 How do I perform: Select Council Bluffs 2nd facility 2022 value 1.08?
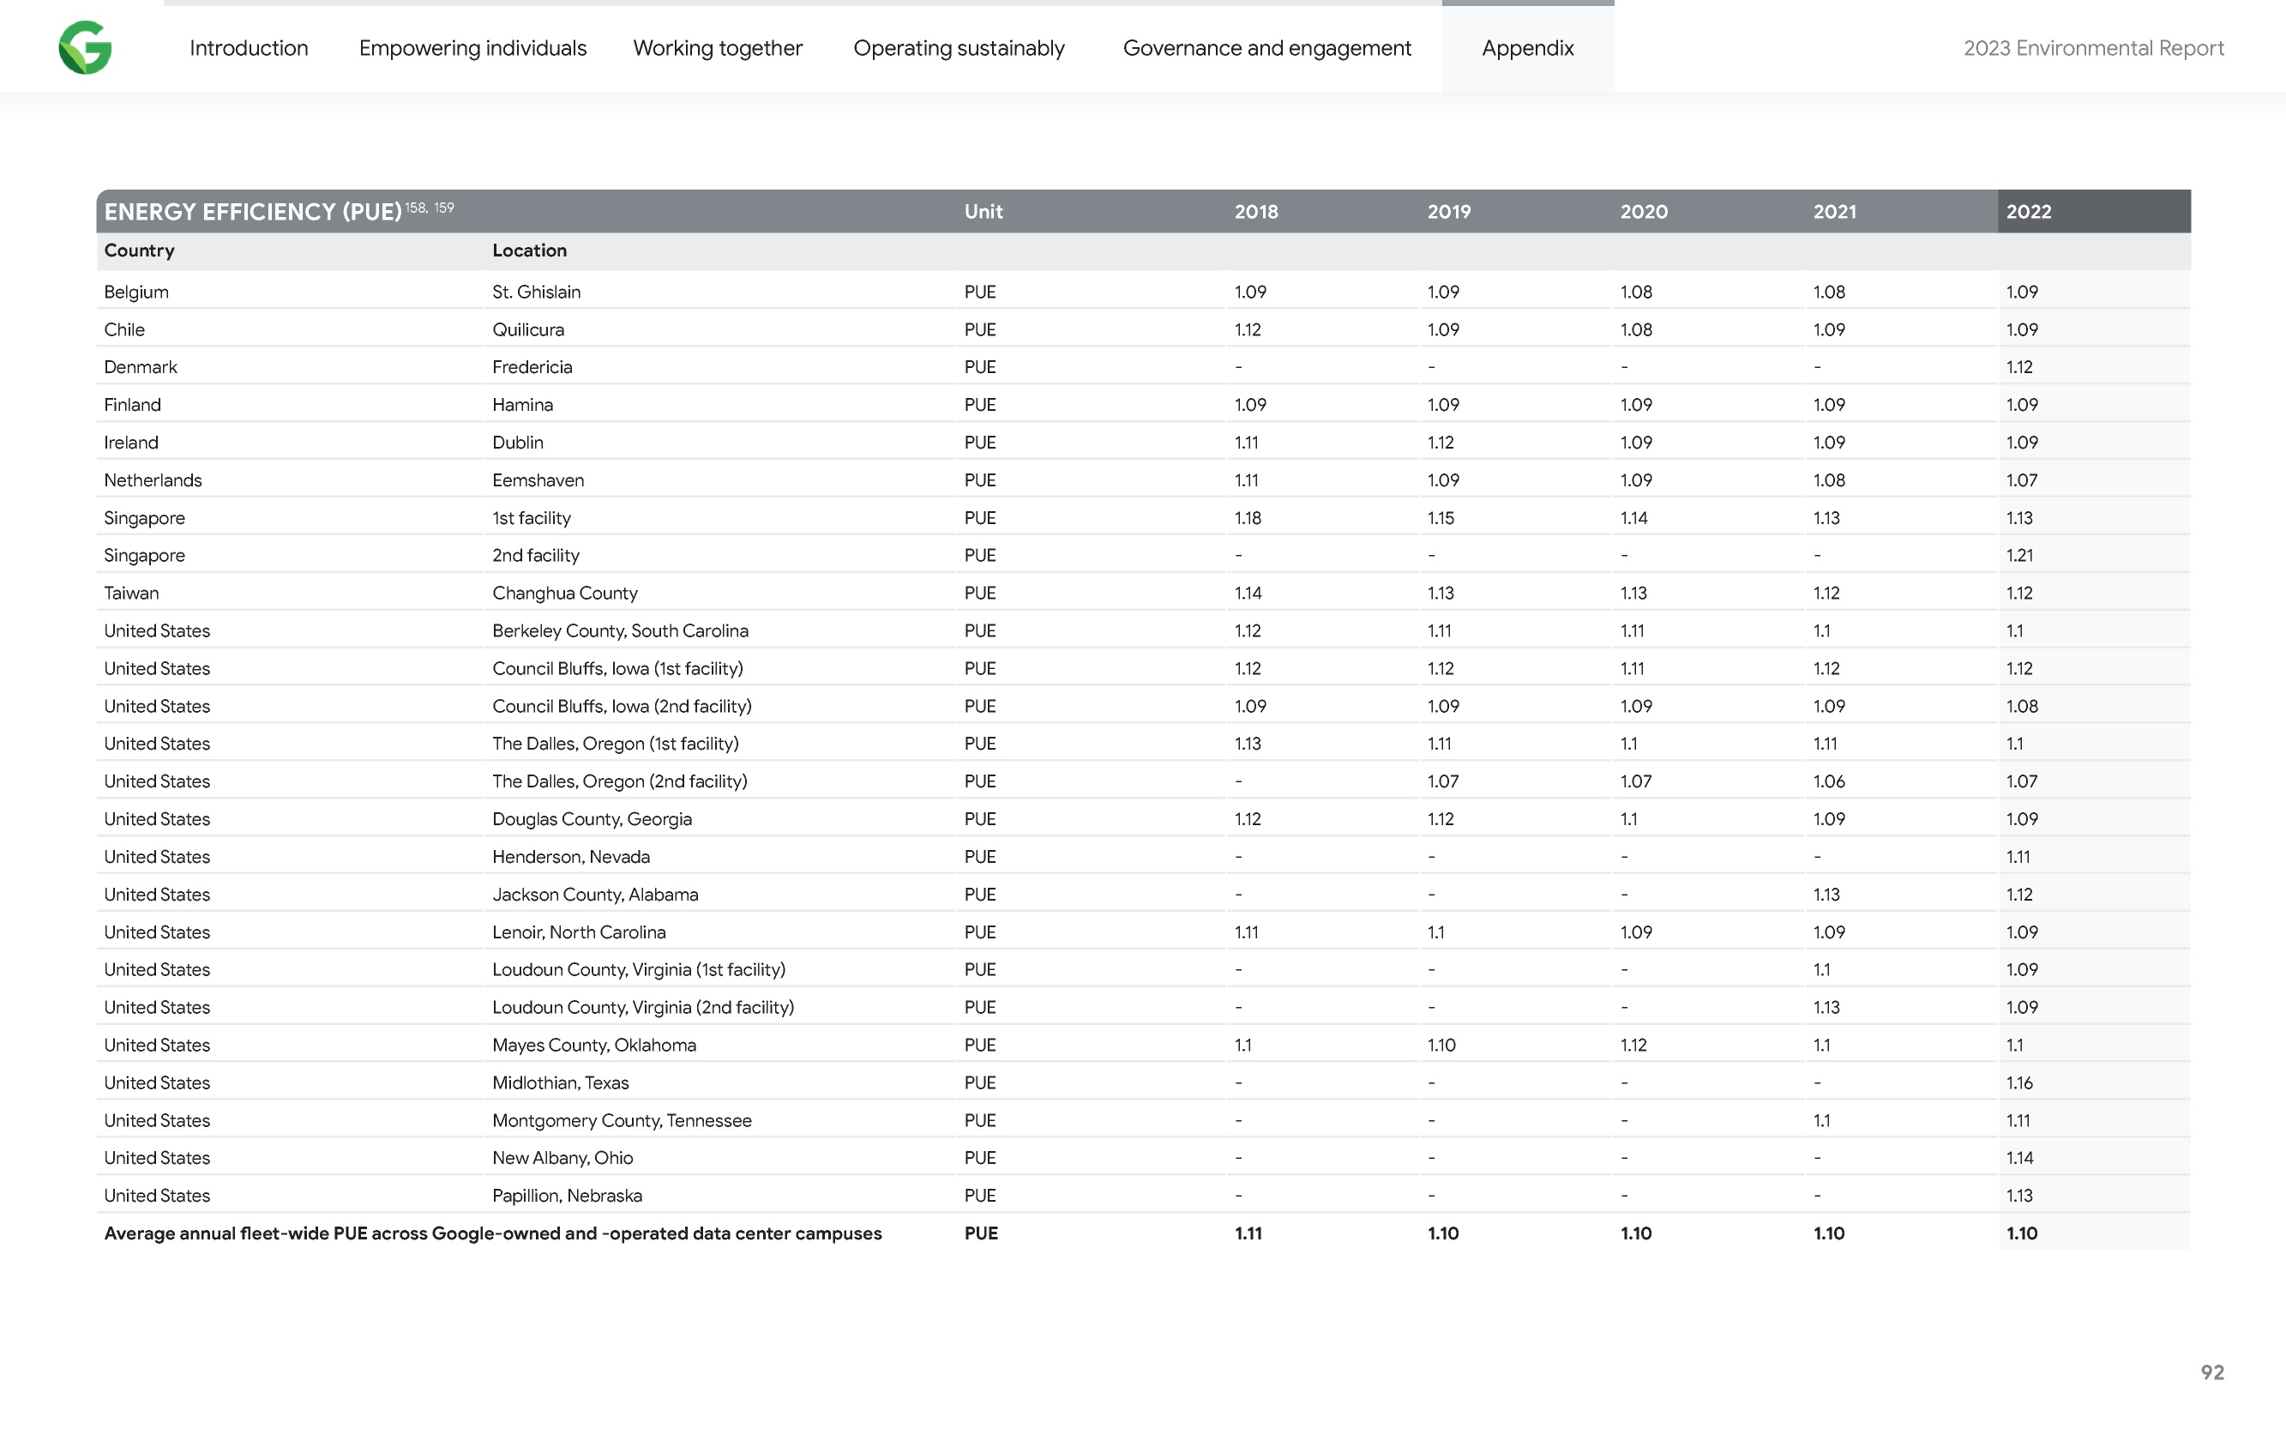coord(2022,706)
